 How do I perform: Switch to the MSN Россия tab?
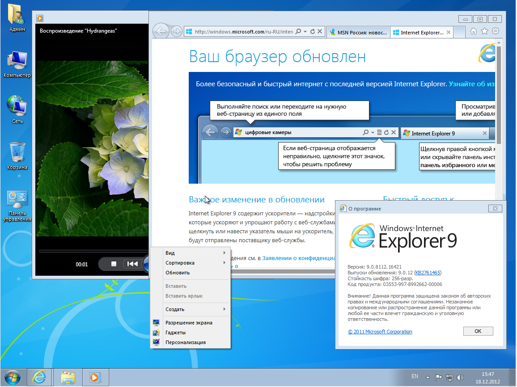(x=358, y=32)
